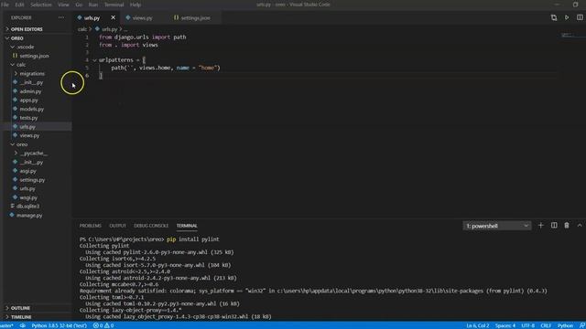The image size is (586, 329).
Task: Open the Run menu
Action: point(93,5)
